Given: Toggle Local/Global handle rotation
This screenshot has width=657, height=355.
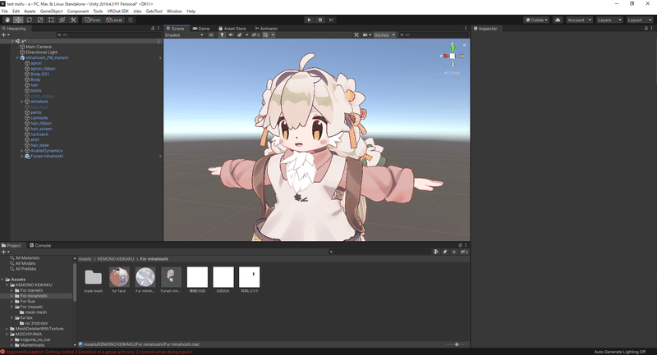Looking at the screenshot, I should 114,20.
